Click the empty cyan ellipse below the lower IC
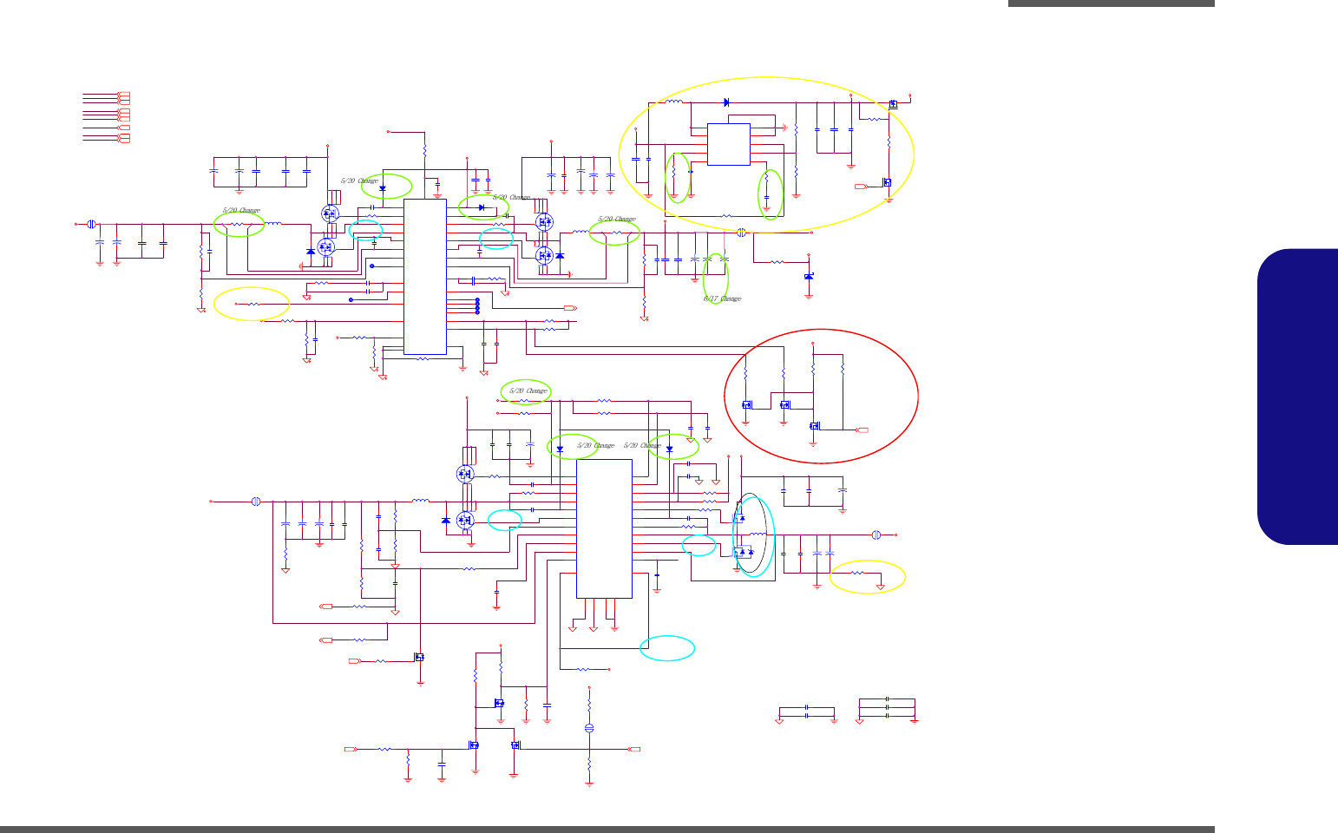Image resolution: width=1338 pixels, height=833 pixels. (x=667, y=648)
